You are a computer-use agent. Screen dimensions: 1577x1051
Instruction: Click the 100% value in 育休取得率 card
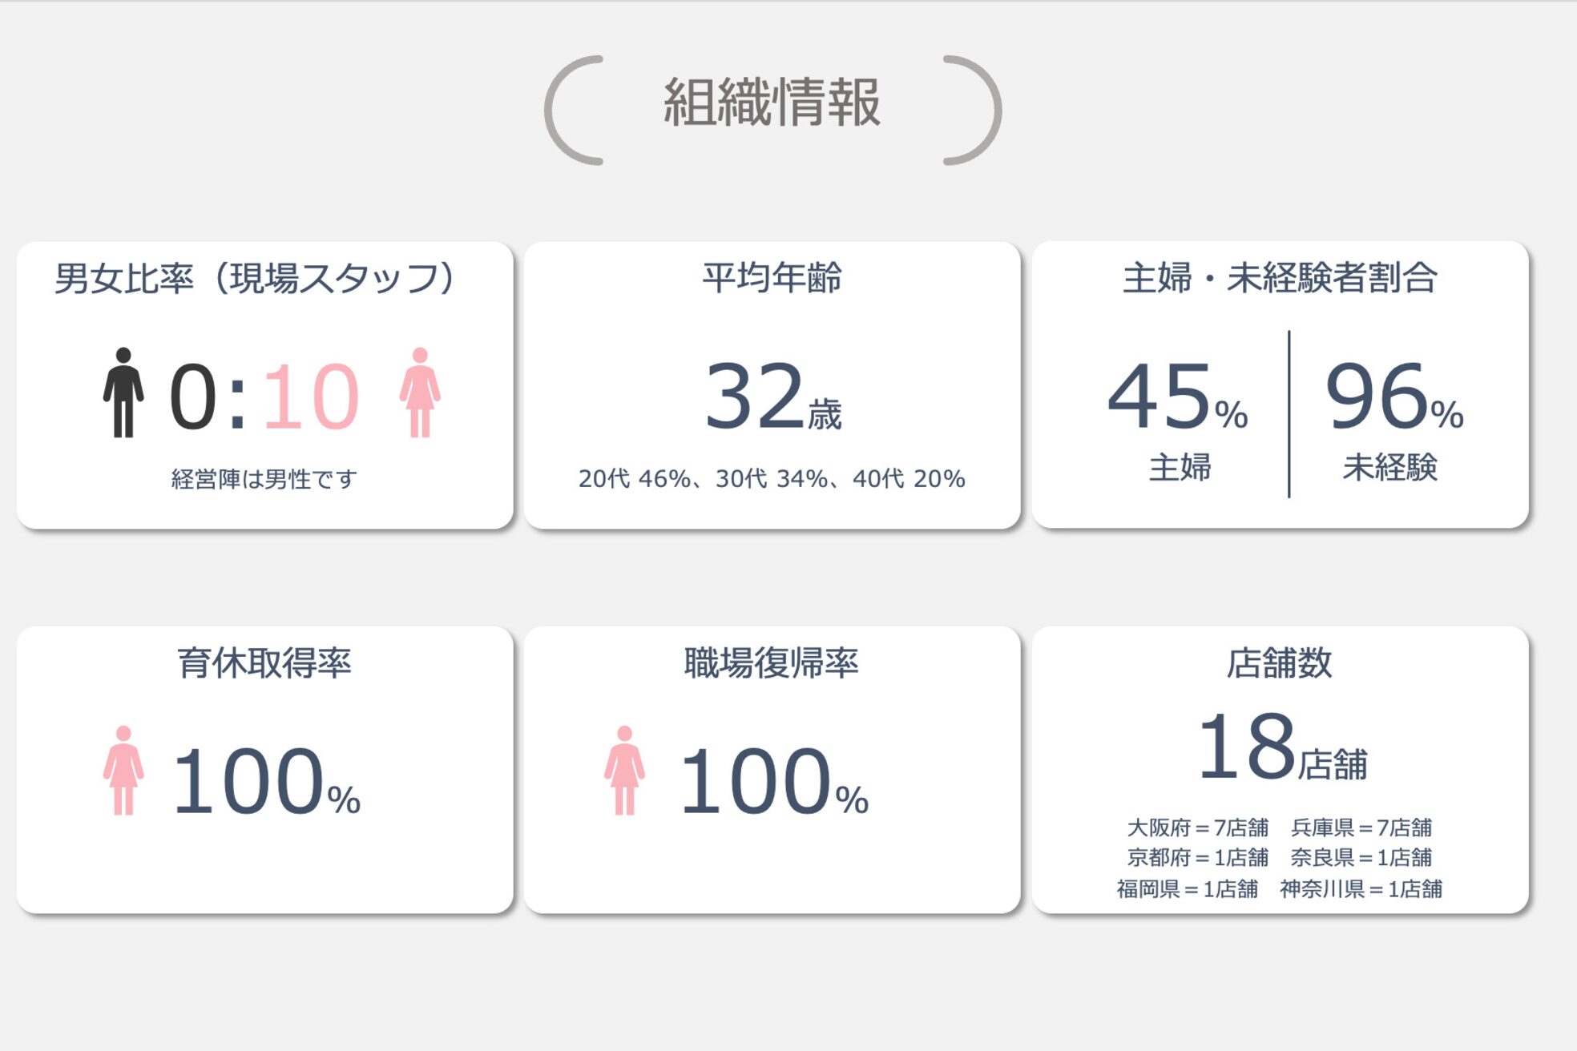(x=266, y=782)
